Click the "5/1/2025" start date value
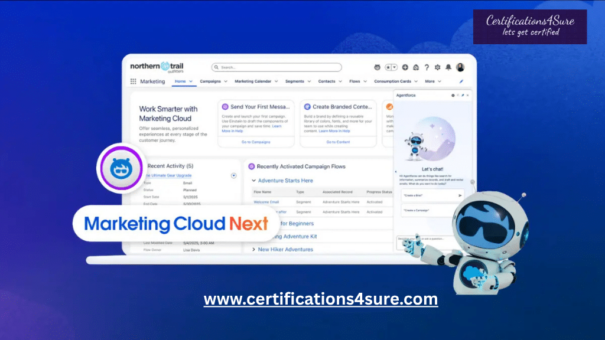This screenshot has width=605, height=340. tap(190, 197)
